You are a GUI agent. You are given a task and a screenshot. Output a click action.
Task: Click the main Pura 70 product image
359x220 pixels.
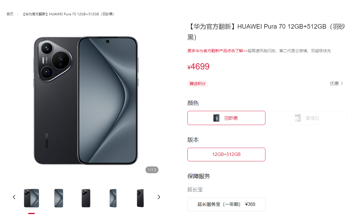tap(86, 101)
